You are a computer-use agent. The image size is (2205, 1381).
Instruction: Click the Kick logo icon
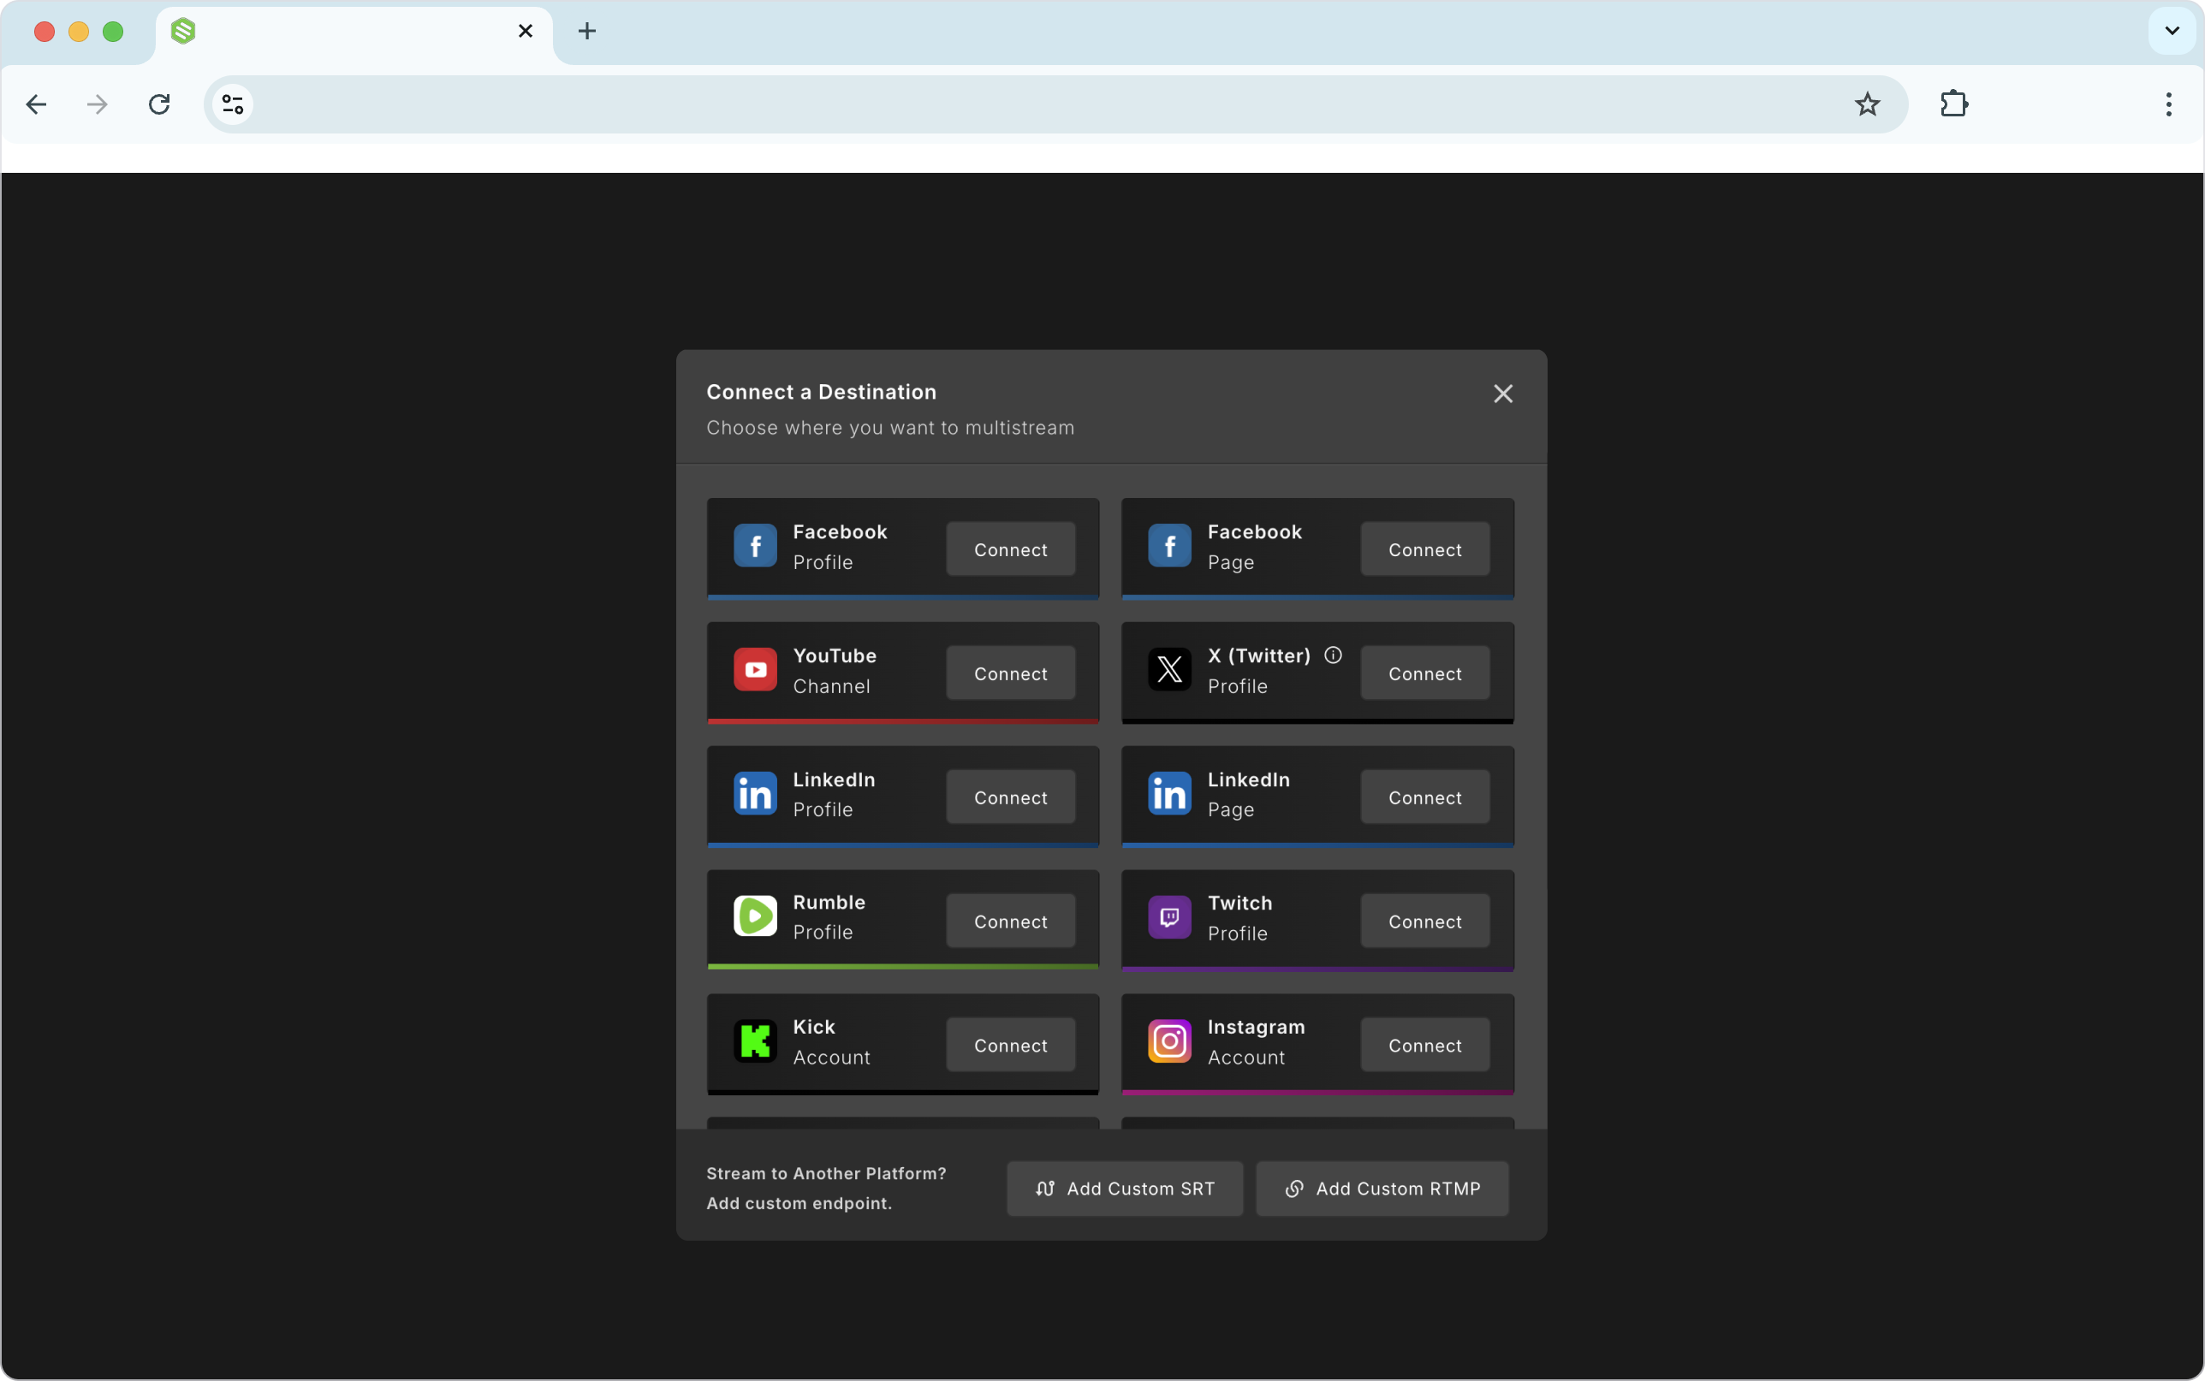(755, 1041)
